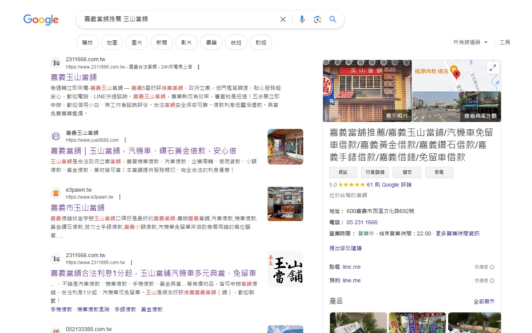Click the 致電 call button

(439, 172)
